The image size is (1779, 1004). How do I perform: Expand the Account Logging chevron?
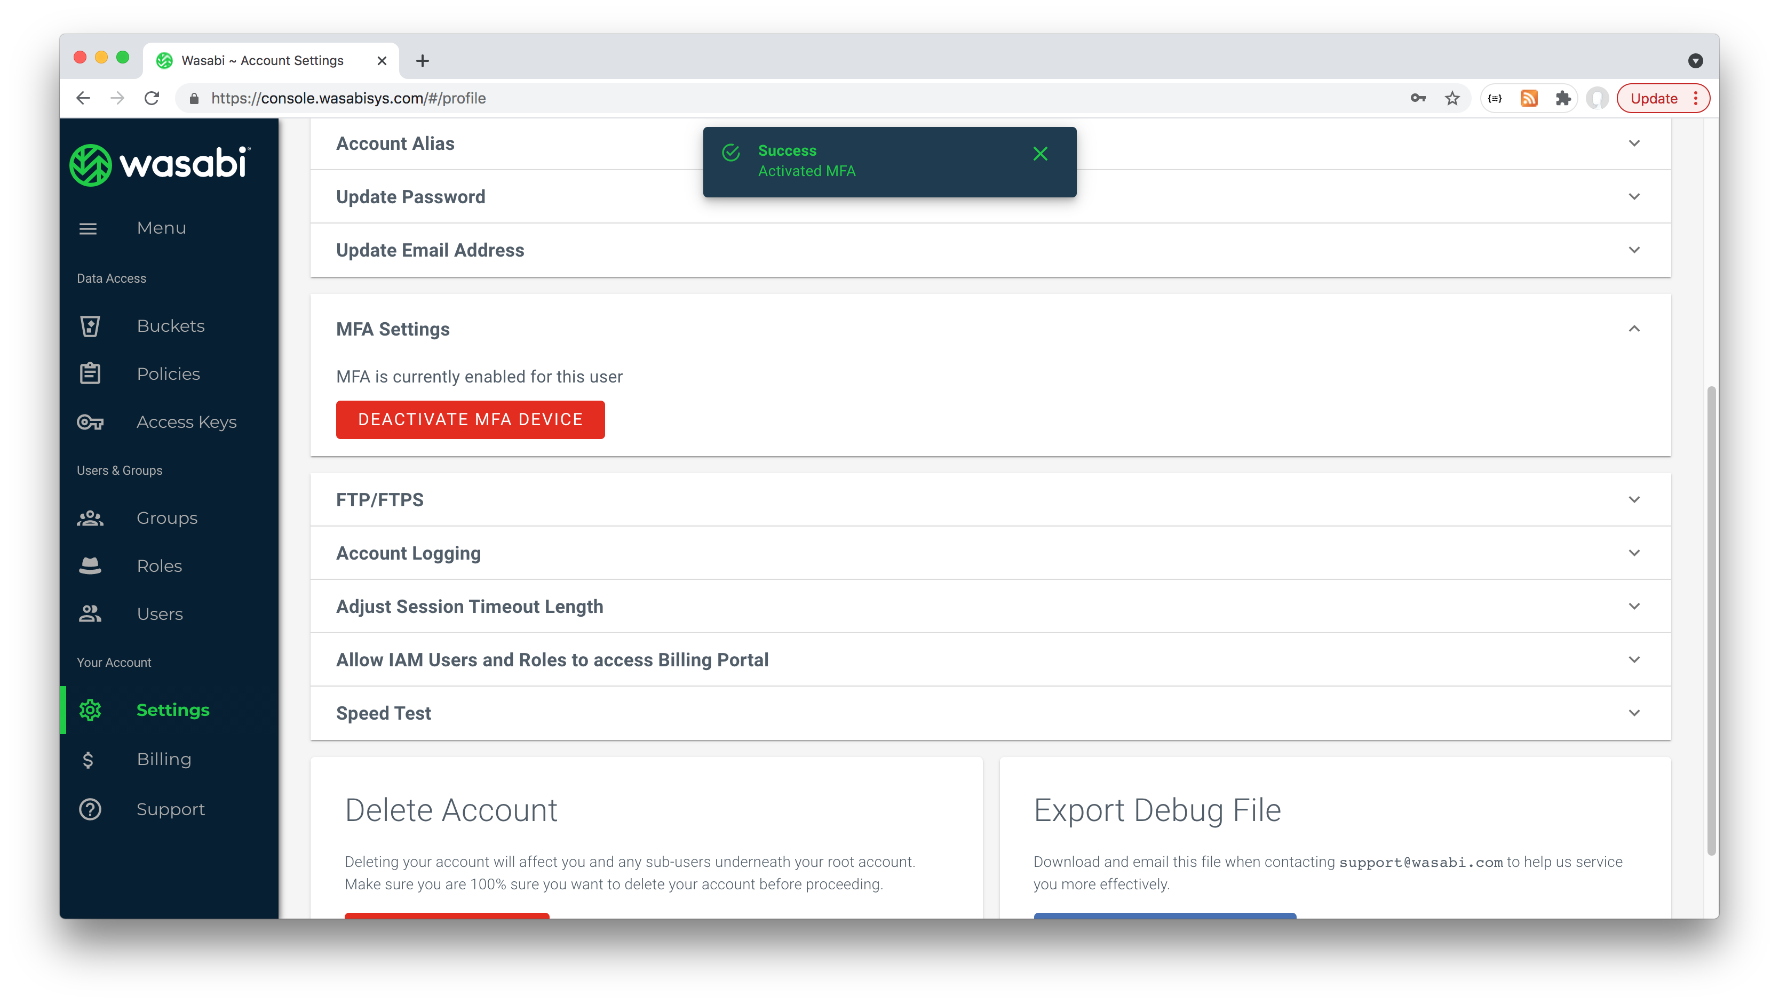coord(1634,552)
